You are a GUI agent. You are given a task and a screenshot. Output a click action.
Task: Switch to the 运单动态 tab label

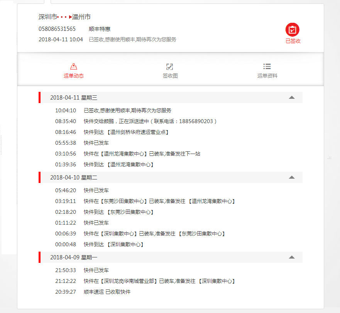73,76
